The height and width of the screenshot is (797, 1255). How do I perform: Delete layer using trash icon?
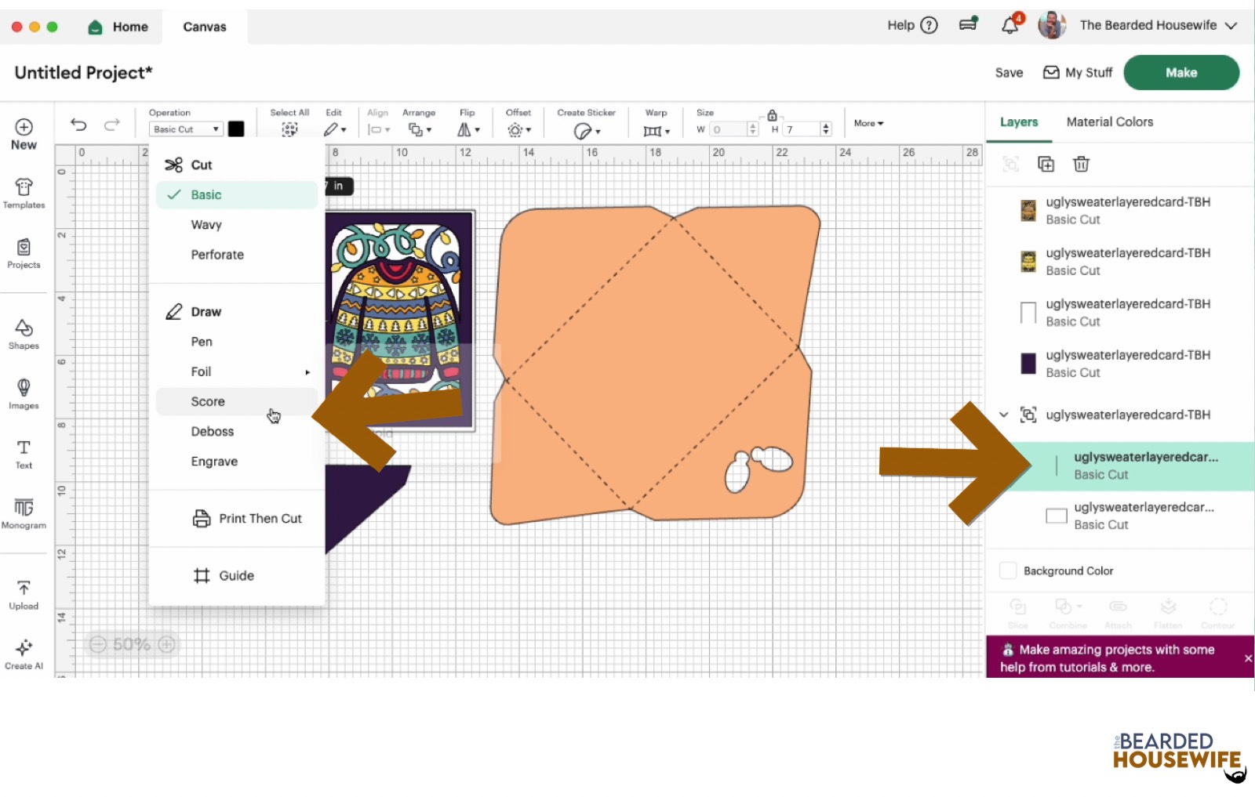[x=1081, y=164]
